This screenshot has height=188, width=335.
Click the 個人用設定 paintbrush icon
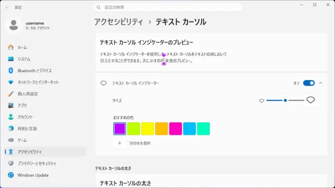(x=10, y=94)
